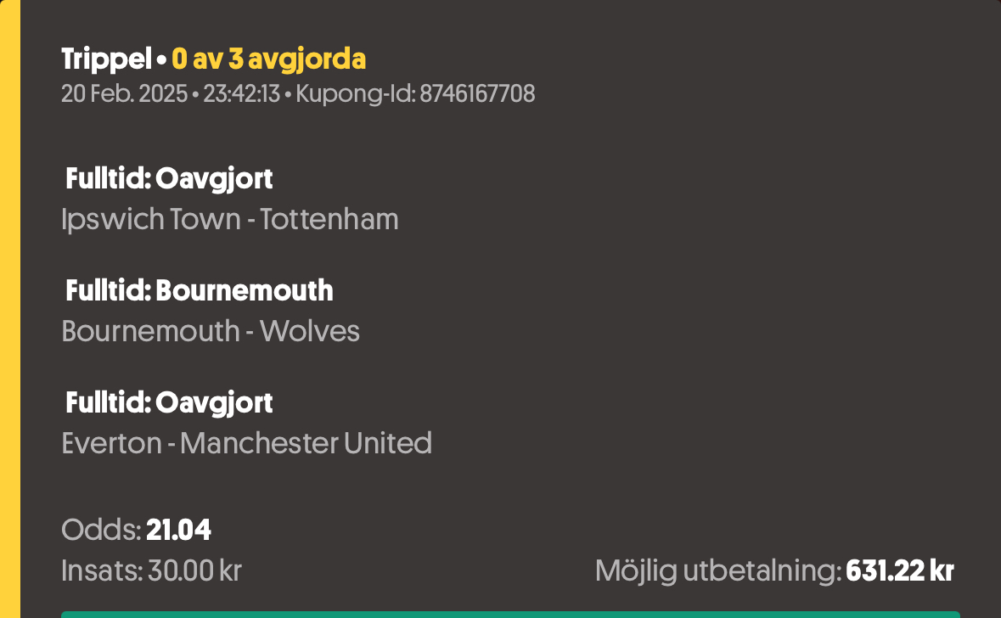The image size is (1001, 618).
Task: Select the Kupong-Id 8746167708 number
Action: click(477, 94)
